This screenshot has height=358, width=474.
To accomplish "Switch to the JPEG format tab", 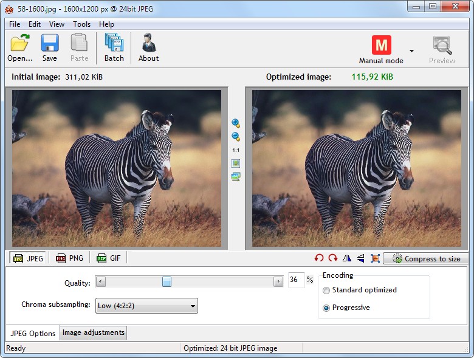I will [x=28, y=258].
